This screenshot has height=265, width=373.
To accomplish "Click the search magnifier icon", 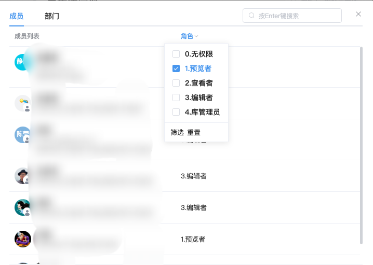I will point(251,16).
